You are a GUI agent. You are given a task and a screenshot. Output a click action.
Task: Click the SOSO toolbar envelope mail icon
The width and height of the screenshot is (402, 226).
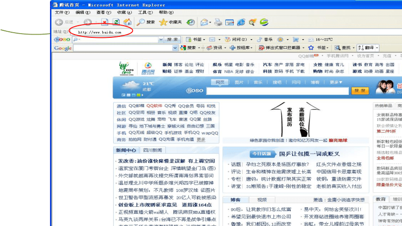pos(212,40)
